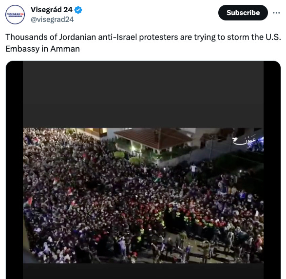Subscribe to Visegrád 24
The width and height of the screenshot is (286, 279).
243,13
